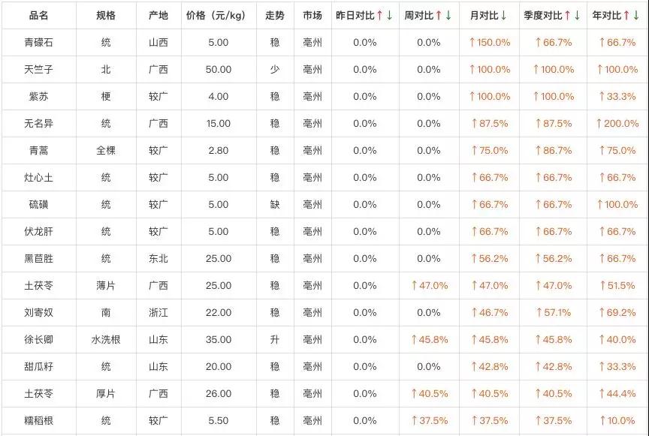Select the 150.0% monthly change cell
Image resolution: width=649 pixels, height=436 pixels.
coord(490,43)
